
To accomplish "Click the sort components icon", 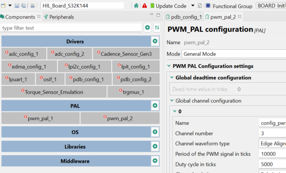I will (x=157, y=28).
